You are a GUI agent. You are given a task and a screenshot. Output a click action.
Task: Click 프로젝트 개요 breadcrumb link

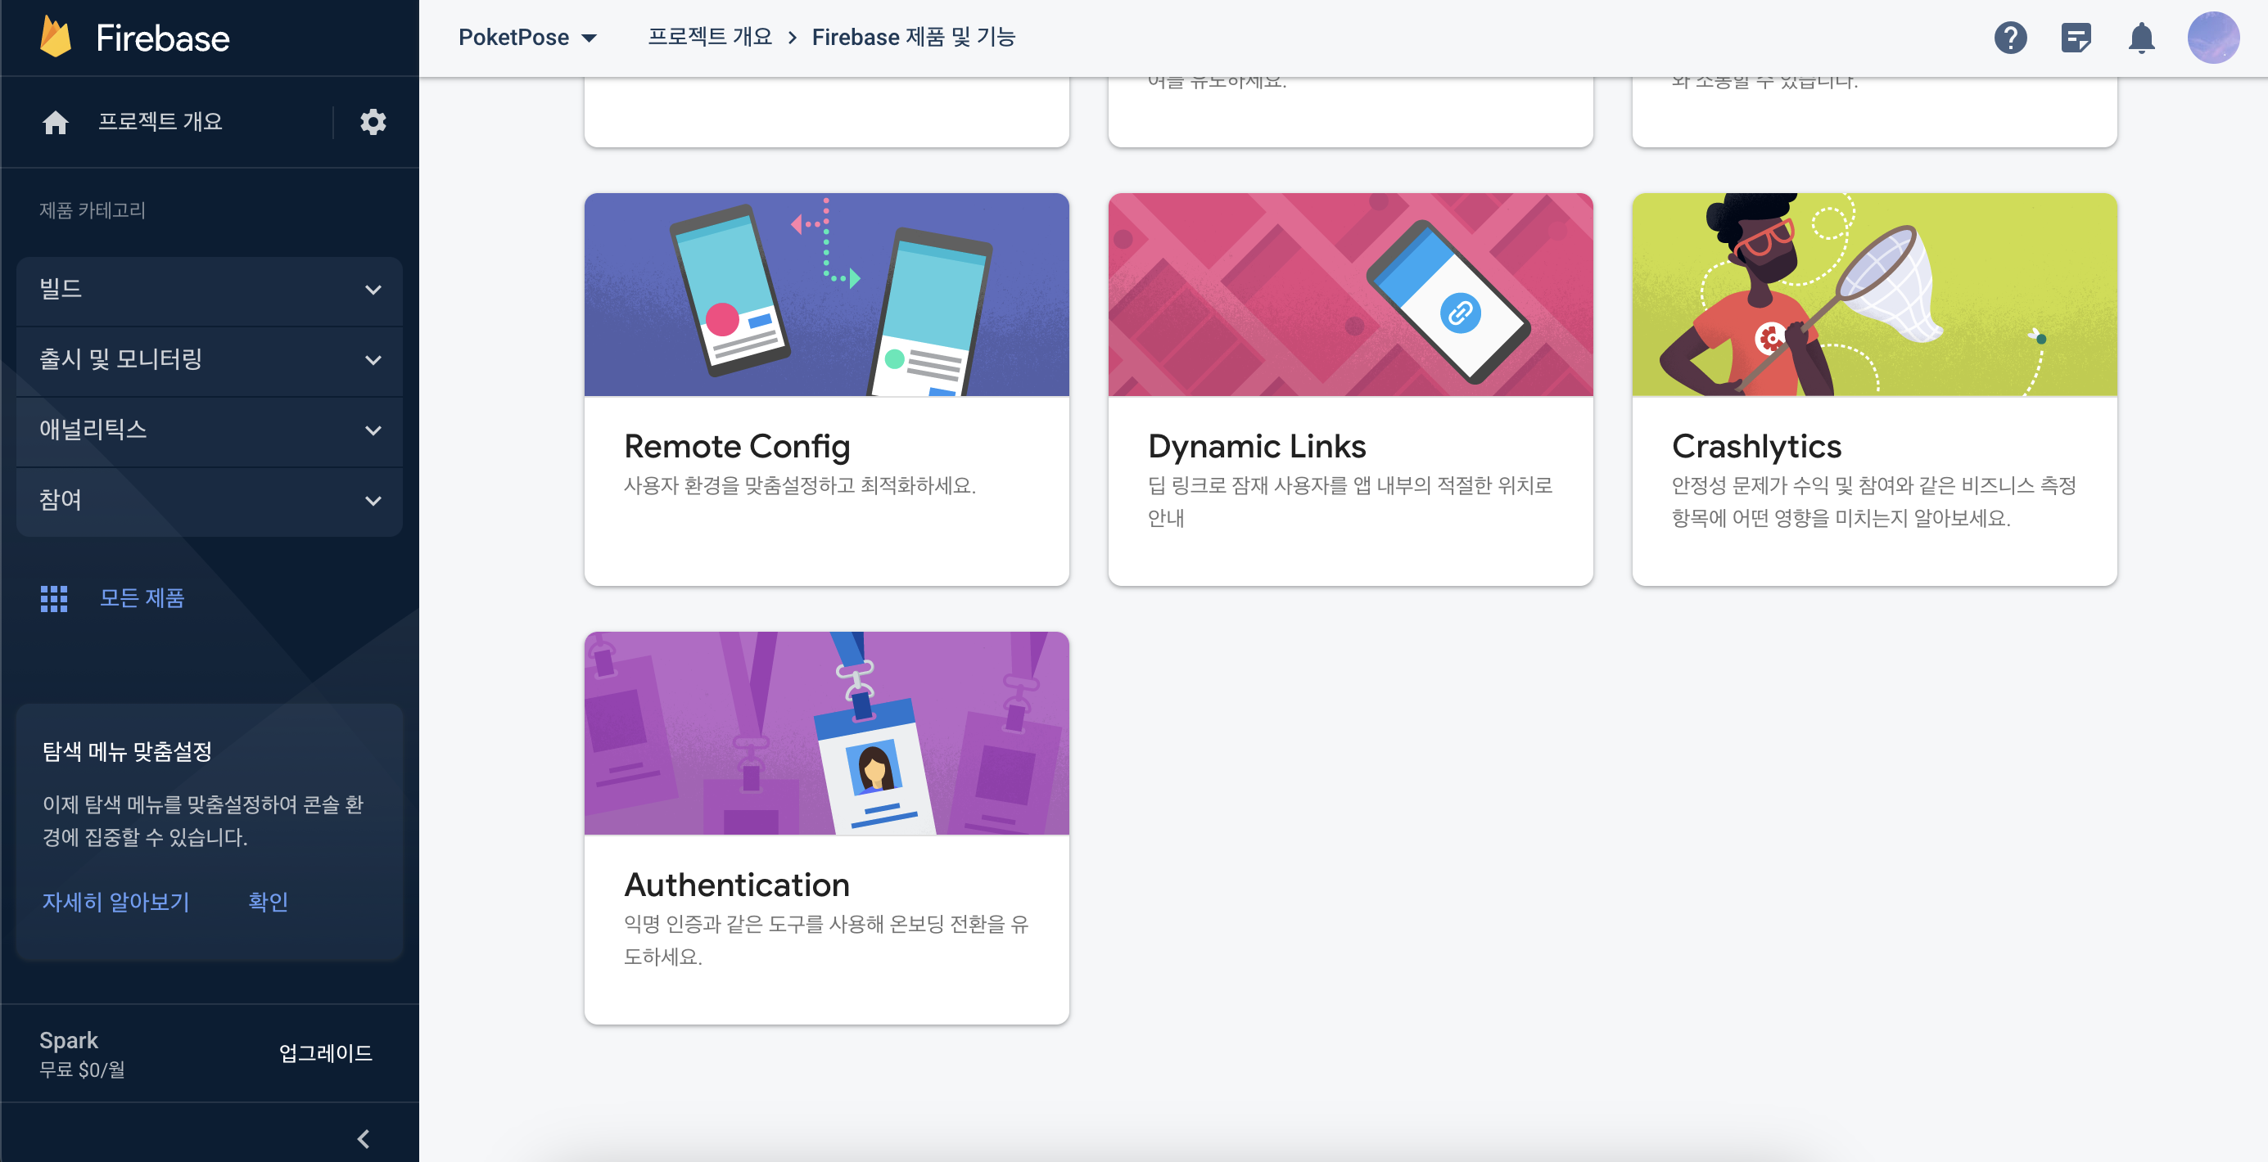[x=710, y=37]
